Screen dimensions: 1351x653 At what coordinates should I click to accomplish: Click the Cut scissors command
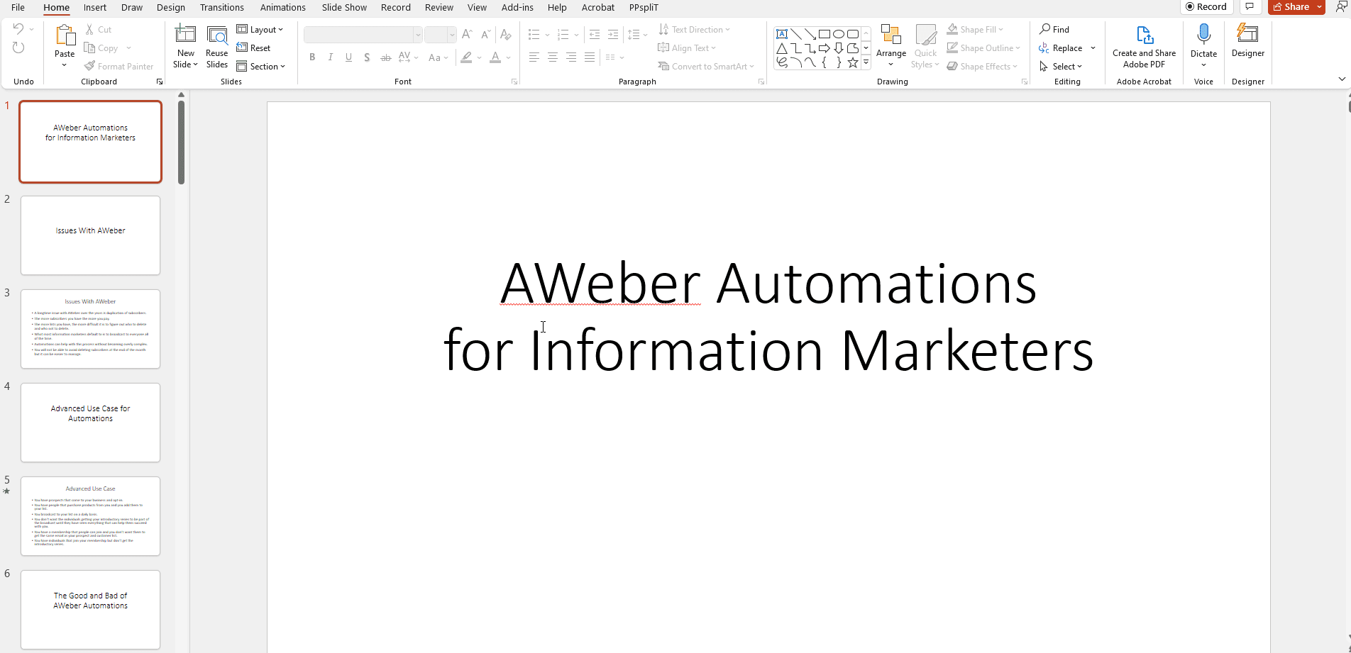coord(98,30)
